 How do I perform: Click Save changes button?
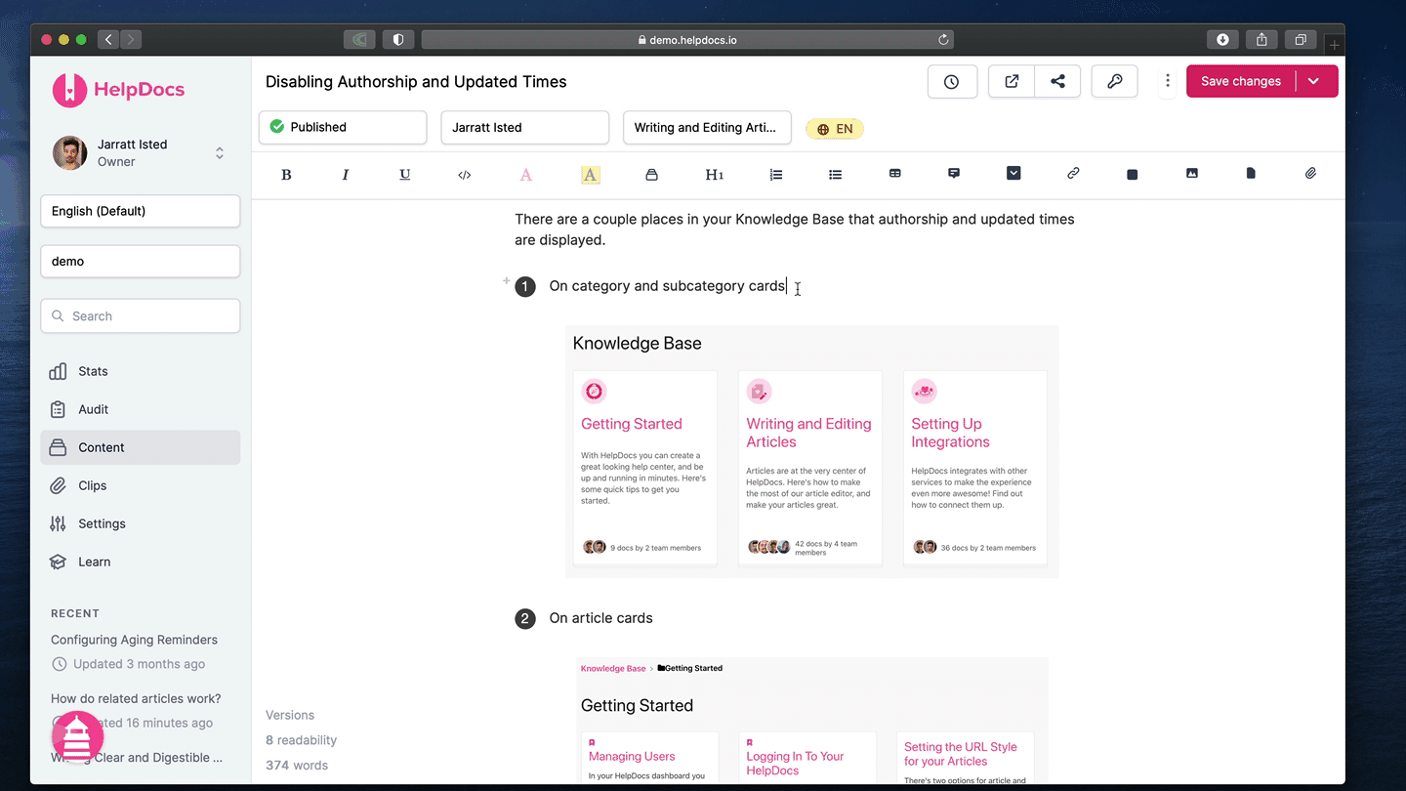tap(1241, 81)
